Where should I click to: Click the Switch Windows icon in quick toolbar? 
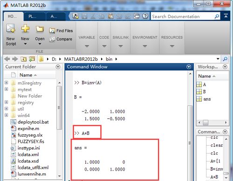pos(137,16)
